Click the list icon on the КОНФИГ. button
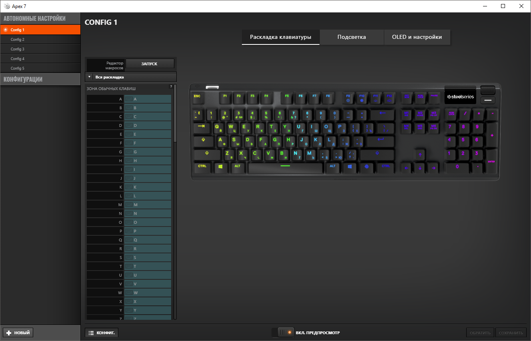Screen dimensions: 531x341 pos(90,333)
